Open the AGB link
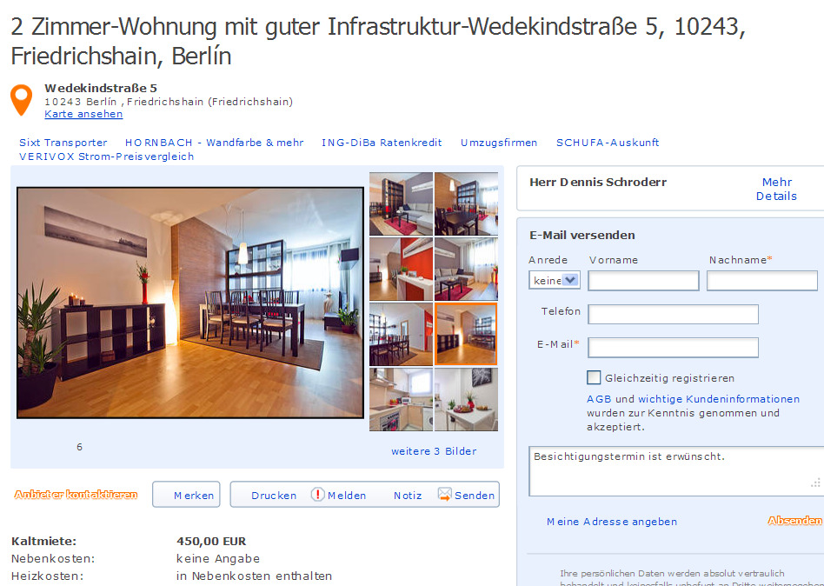 (x=599, y=399)
